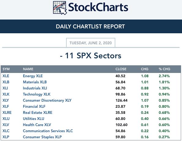This screenshot has width=182, height=141.
Task: Click the NAME column header
Action: (28, 69)
